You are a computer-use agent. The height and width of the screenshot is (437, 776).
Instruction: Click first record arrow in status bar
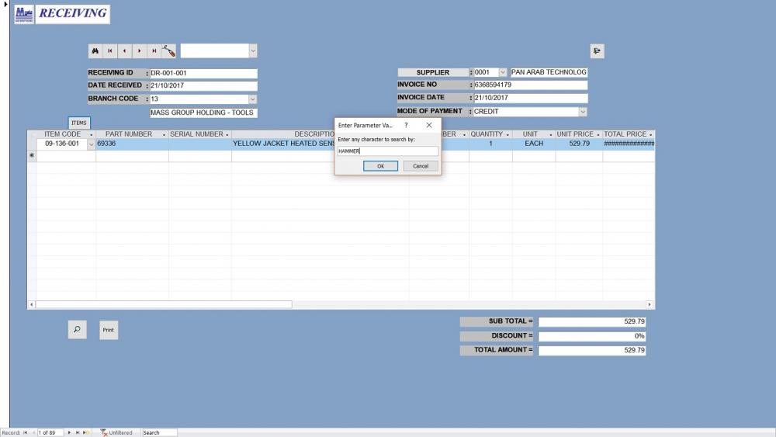click(26, 432)
